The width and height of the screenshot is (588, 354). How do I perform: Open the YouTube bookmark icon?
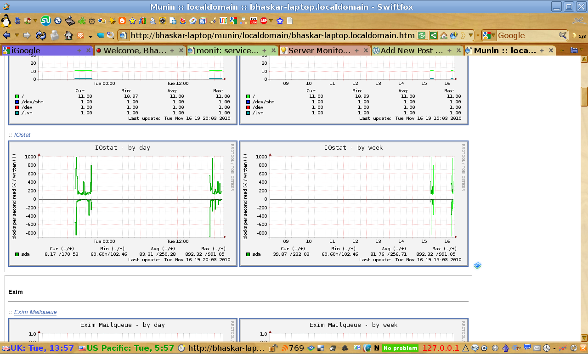pyautogui.click(x=253, y=21)
